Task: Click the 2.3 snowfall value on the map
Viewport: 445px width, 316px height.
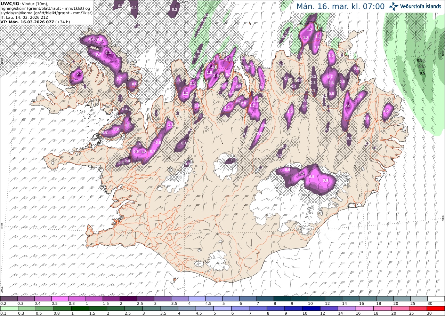Action: tap(108, 53)
